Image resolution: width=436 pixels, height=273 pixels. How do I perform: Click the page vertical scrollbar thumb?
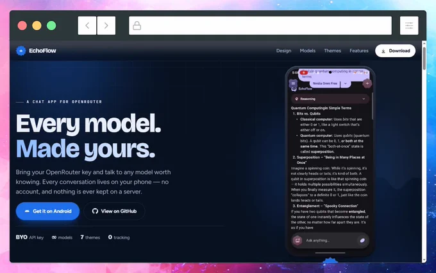[424, 58]
